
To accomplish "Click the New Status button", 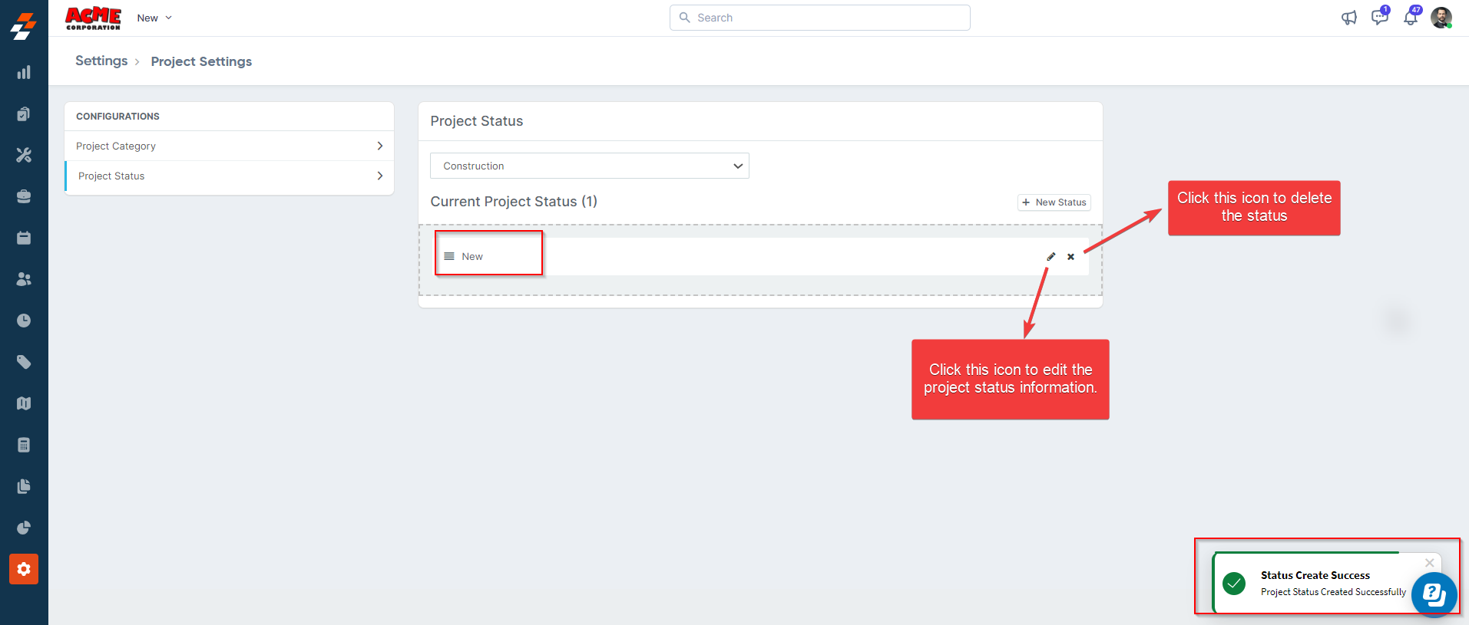I will click(1054, 202).
